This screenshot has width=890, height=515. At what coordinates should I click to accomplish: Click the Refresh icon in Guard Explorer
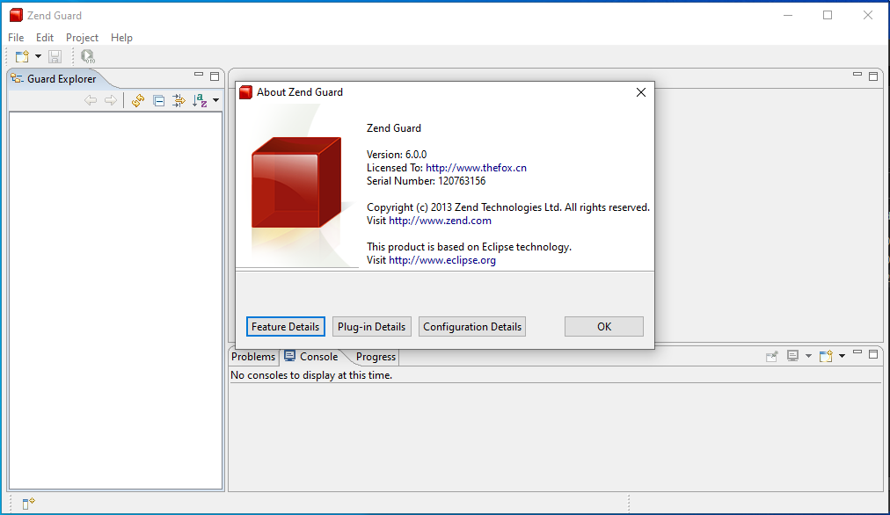click(138, 100)
